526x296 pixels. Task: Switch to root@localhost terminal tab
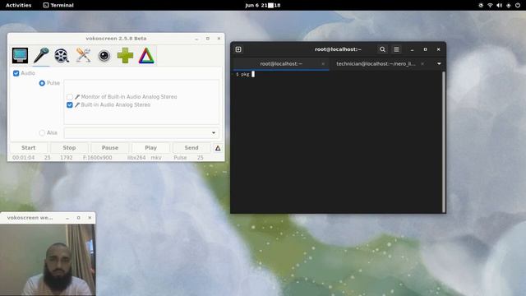[281, 64]
